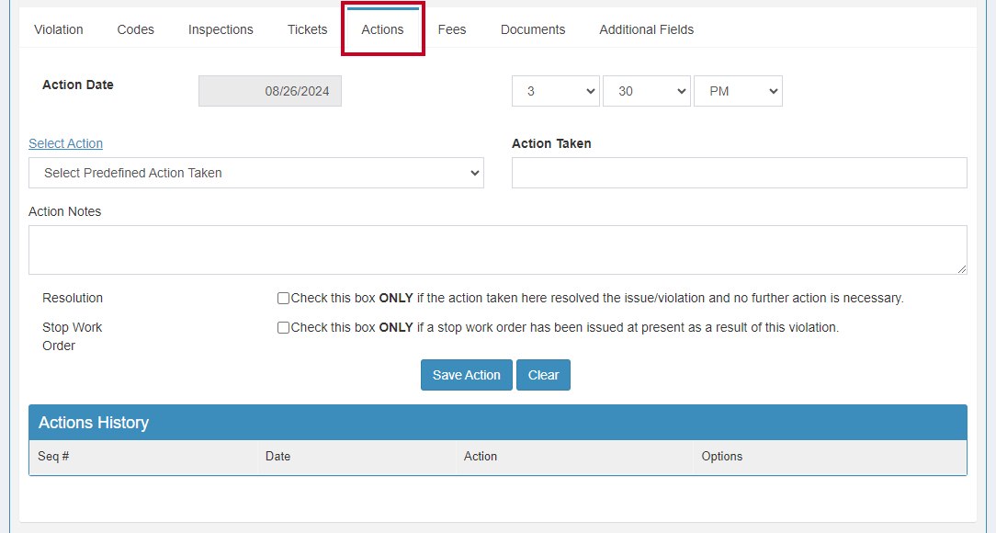Expand Select Predefined Action Taken dropdown

pos(256,173)
